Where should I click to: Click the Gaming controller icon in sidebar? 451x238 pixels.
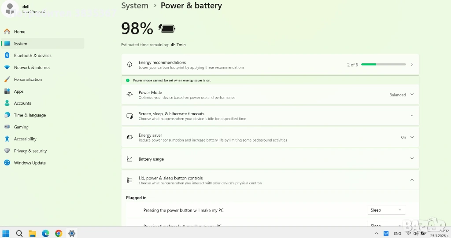pos(7,127)
